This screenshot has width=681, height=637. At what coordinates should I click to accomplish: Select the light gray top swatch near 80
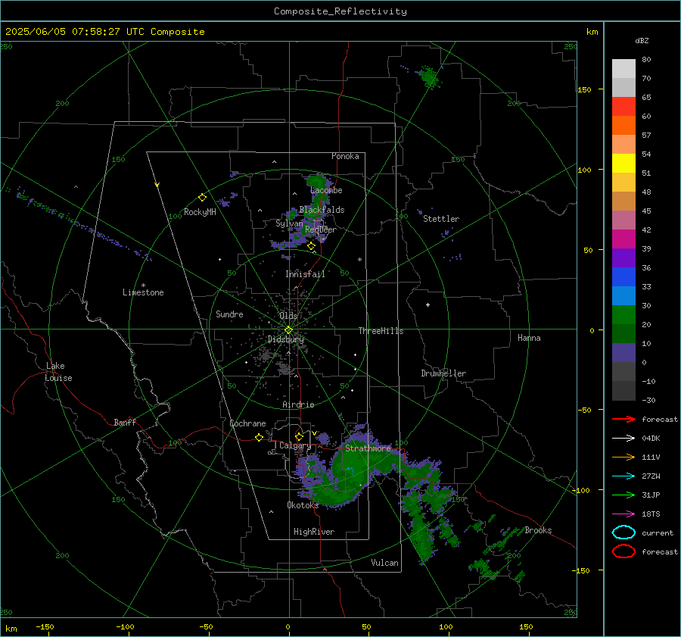(623, 69)
